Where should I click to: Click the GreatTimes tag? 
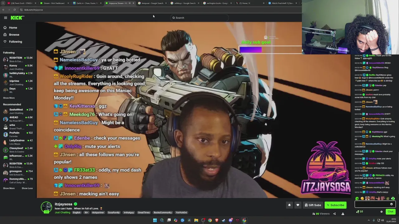(x=144, y=212)
